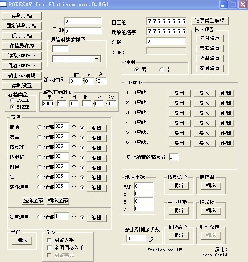
Task: Close the POKESAV window
Action: [243, 4]
